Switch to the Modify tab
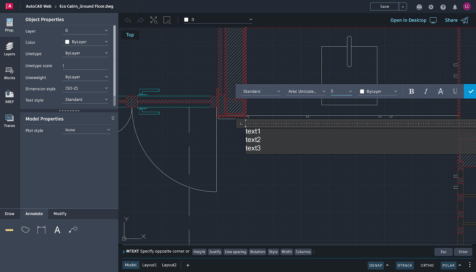The height and width of the screenshot is (272, 476). click(x=60, y=214)
